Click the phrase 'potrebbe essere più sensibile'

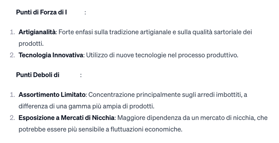coord(61,129)
